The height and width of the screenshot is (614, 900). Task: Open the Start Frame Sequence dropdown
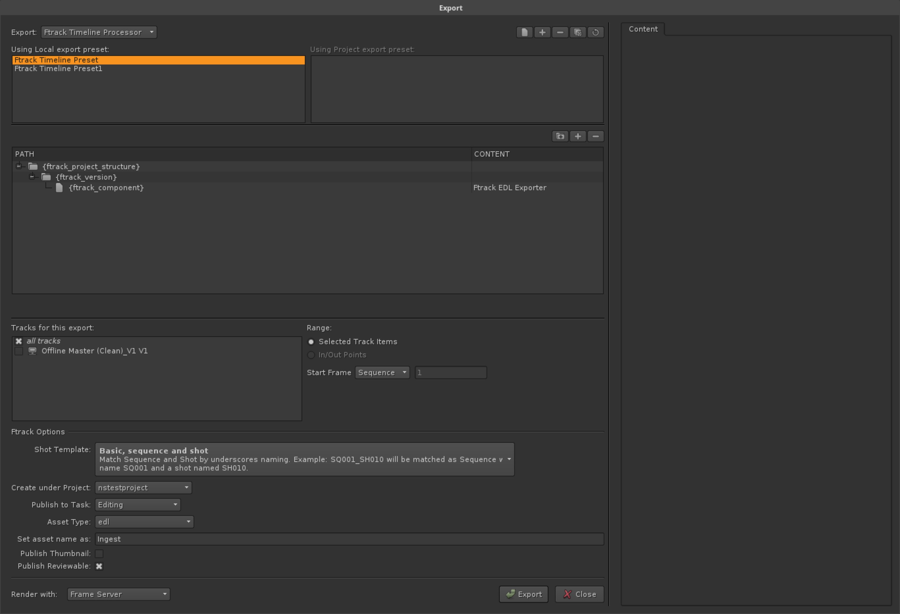tap(382, 373)
